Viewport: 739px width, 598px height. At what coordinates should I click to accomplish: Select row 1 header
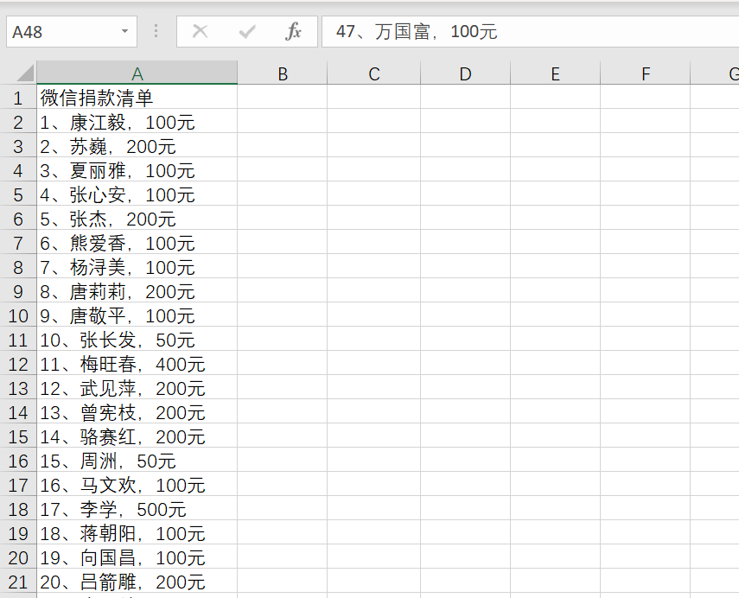click(x=18, y=98)
